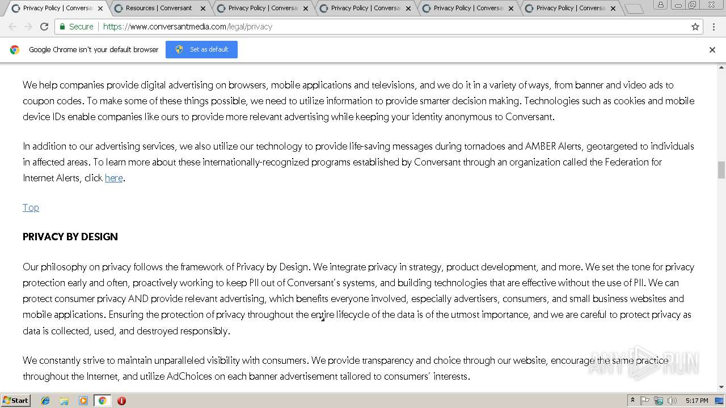Screen dimensions: 726x408
Task: Click the scrollbar up arrow
Action: (721, 67)
